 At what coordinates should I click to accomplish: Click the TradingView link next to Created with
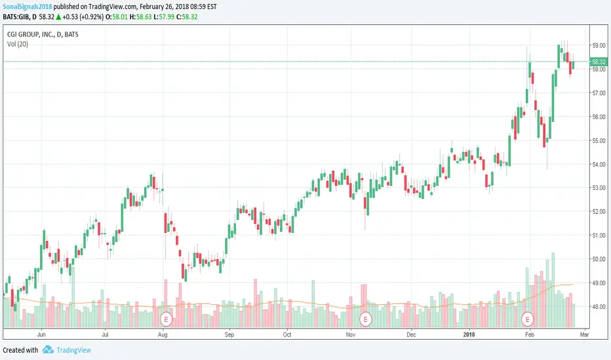[x=73, y=350]
